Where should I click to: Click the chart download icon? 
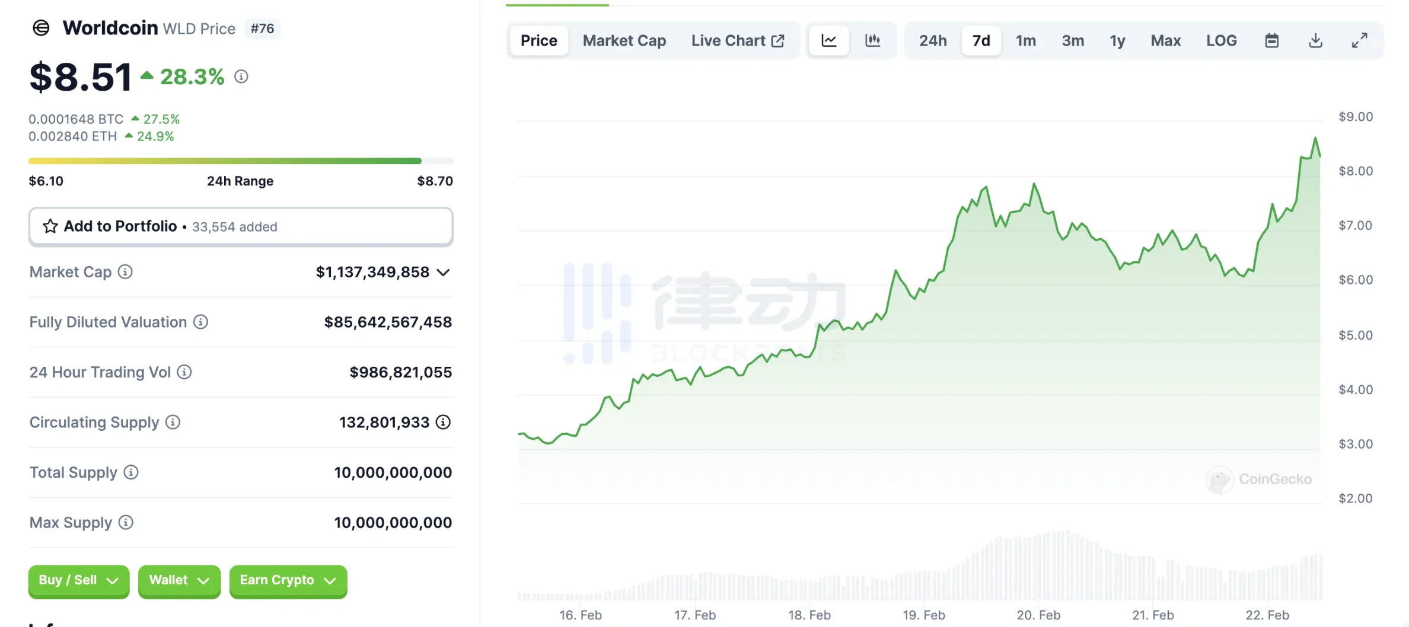[x=1315, y=40]
